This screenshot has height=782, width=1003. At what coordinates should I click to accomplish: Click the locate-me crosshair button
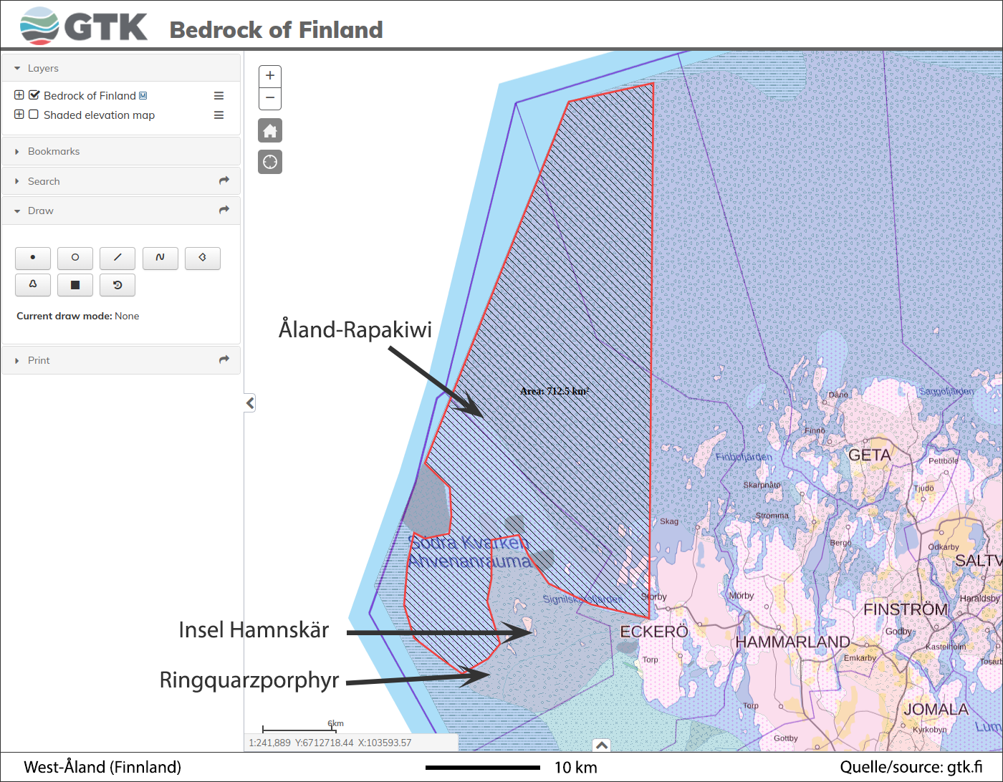point(270,162)
